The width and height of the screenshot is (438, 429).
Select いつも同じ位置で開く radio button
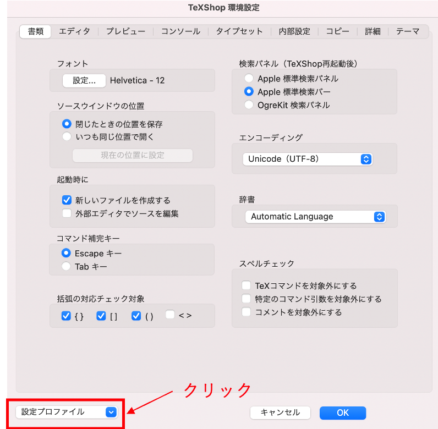[x=67, y=136]
